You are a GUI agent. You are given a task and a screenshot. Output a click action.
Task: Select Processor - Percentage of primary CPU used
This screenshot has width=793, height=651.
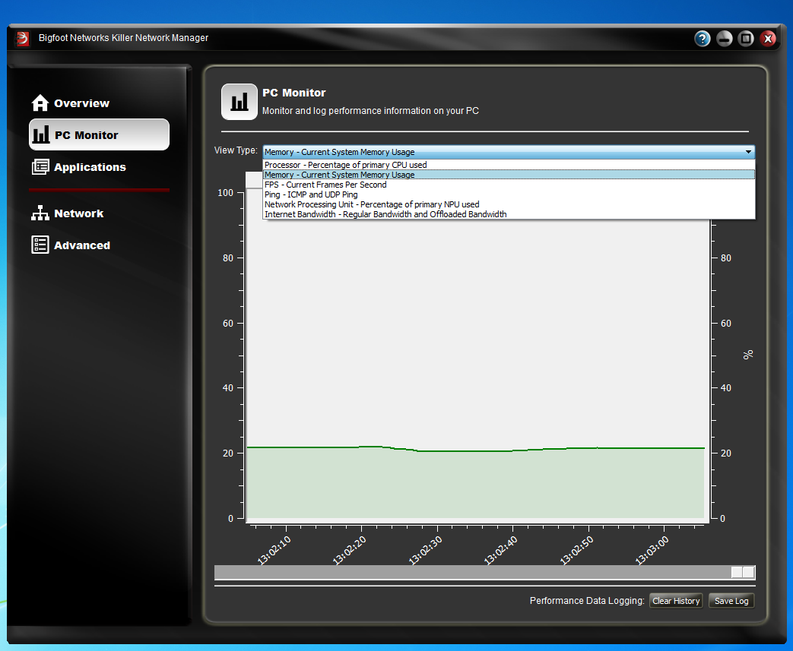(509, 165)
